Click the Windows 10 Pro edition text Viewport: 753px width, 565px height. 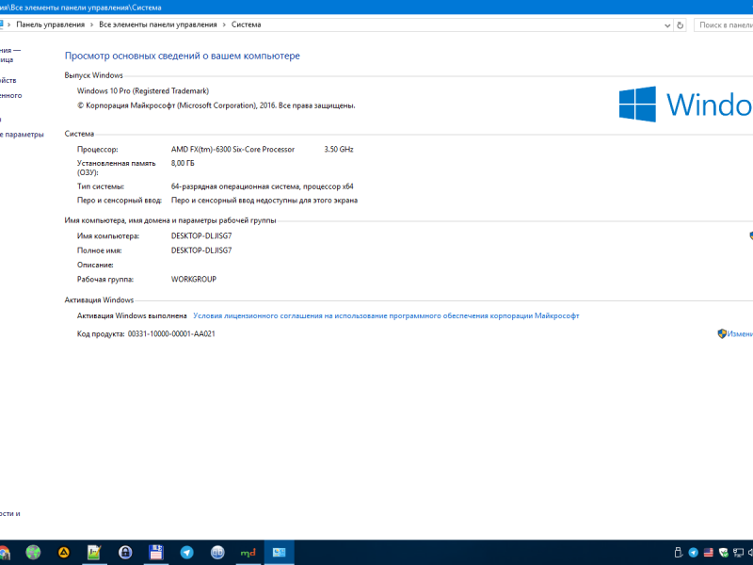143,90
